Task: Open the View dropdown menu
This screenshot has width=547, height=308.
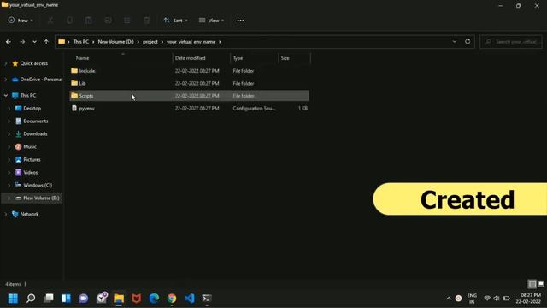Action: 211,21
